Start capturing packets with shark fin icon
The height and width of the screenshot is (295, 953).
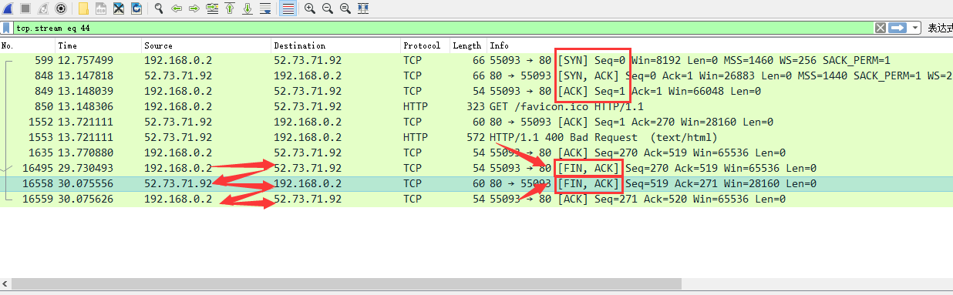(7, 8)
